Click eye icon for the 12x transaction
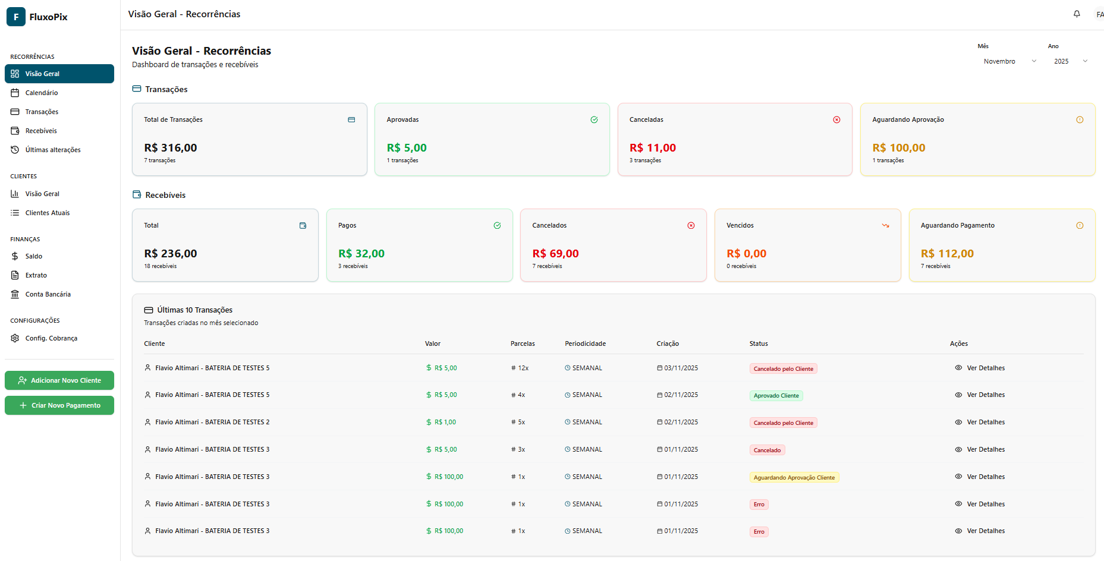 [958, 368]
